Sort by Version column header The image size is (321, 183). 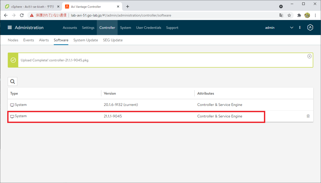tap(110, 93)
